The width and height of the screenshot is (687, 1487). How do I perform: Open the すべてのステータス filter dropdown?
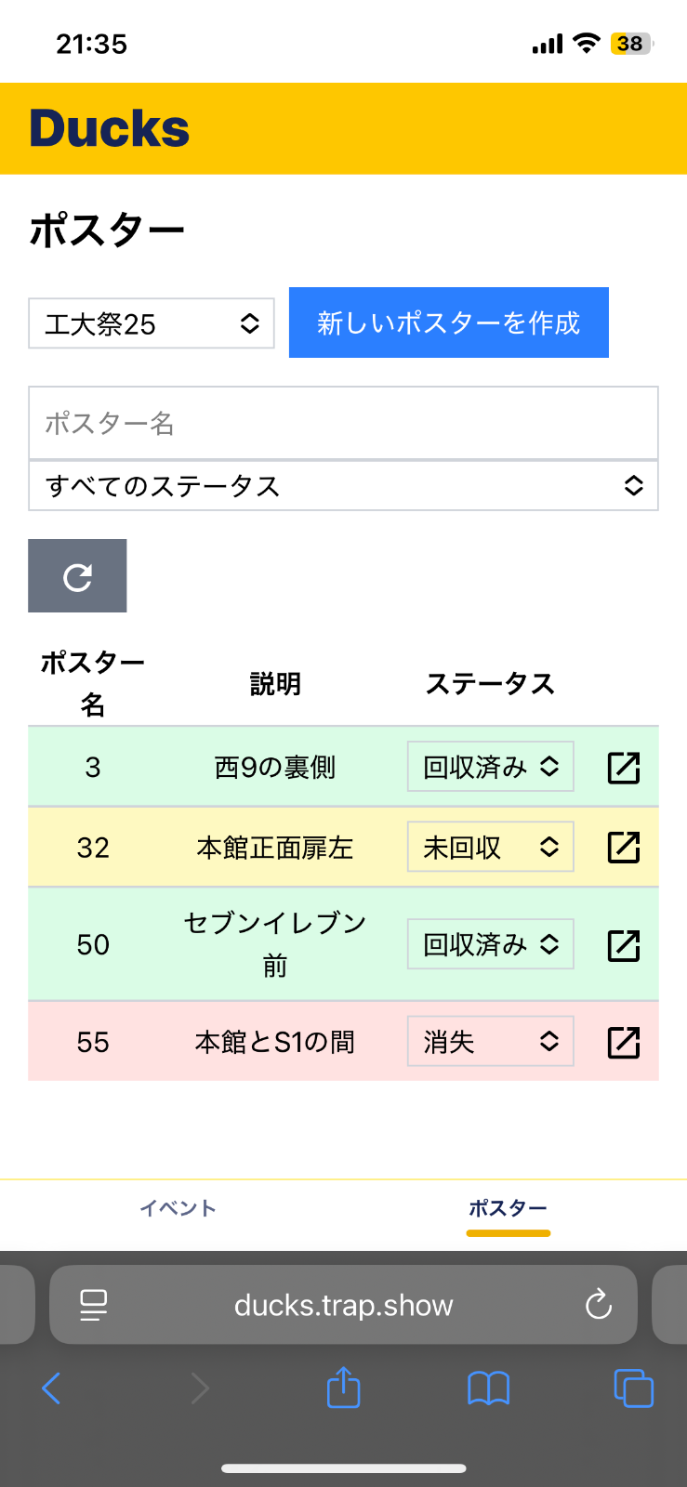point(343,484)
